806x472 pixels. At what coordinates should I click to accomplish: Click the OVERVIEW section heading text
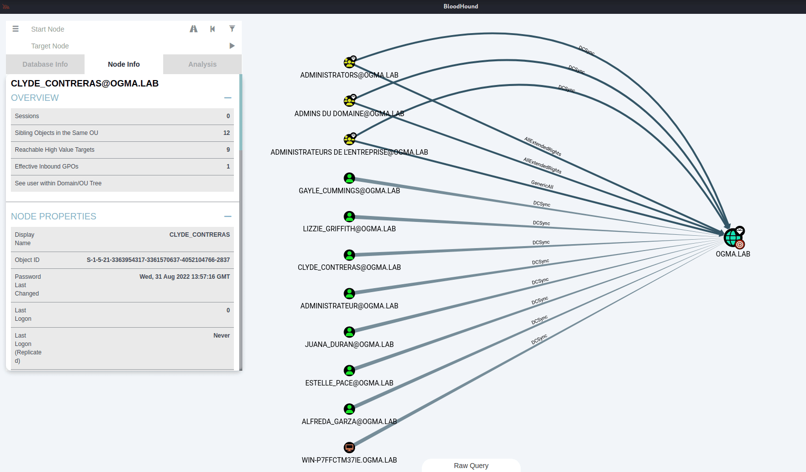(x=35, y=98)
